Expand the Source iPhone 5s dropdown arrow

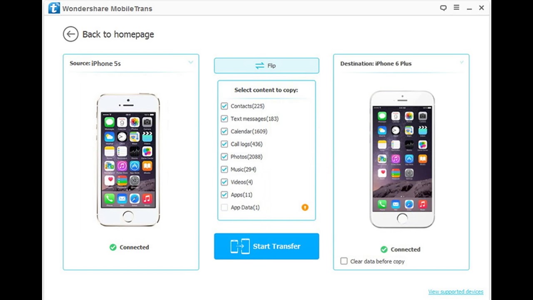(191, 62)
